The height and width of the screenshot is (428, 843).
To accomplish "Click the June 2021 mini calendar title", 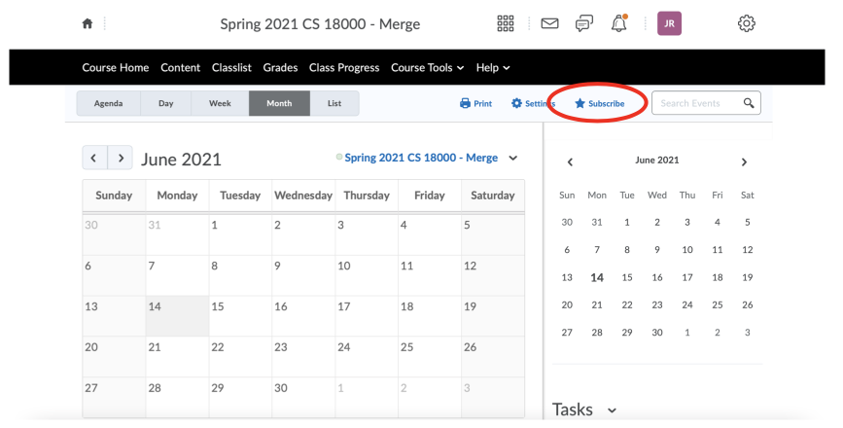I will tap(657, 160).
